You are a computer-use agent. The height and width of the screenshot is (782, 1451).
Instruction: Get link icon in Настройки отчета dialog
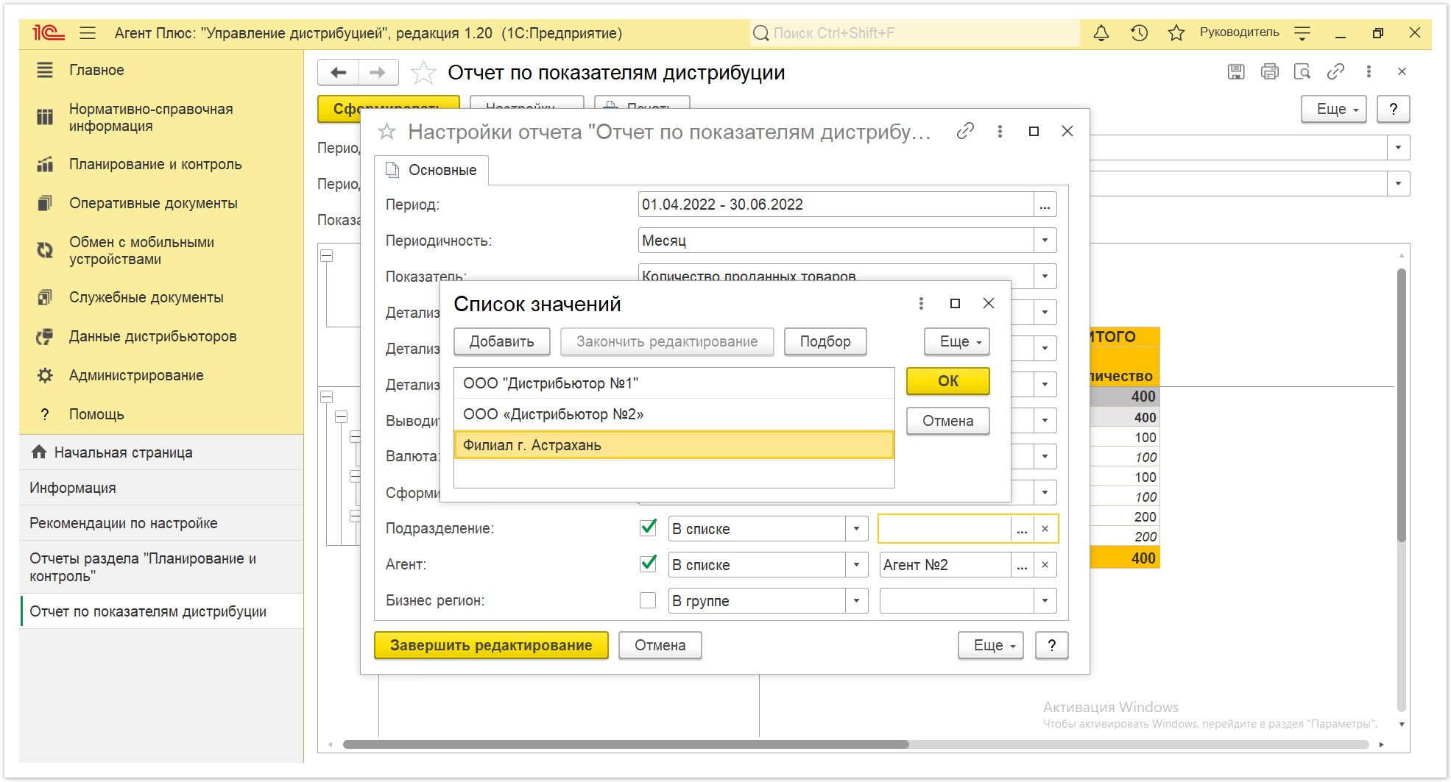[x=965, y=131]
